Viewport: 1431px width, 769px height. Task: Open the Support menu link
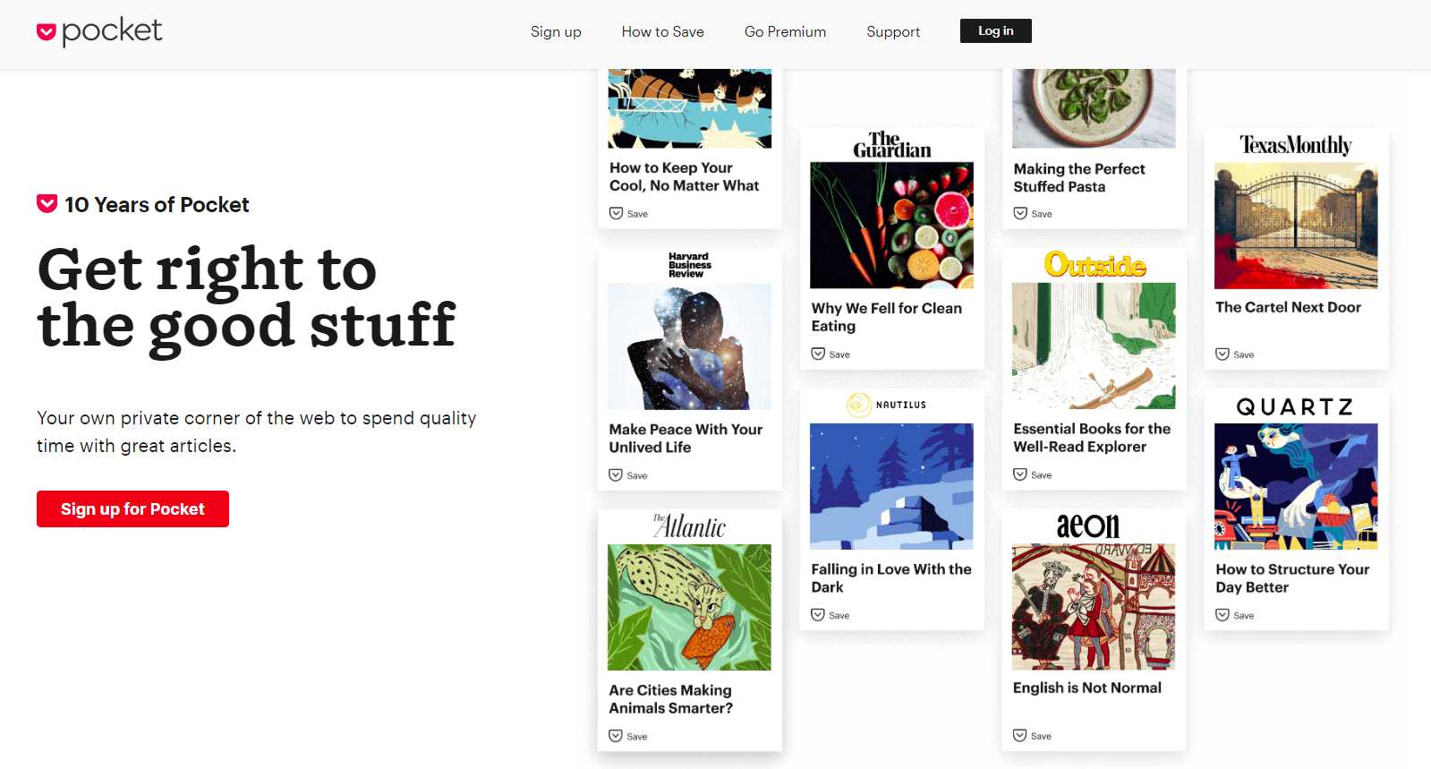tap(892, 32)
